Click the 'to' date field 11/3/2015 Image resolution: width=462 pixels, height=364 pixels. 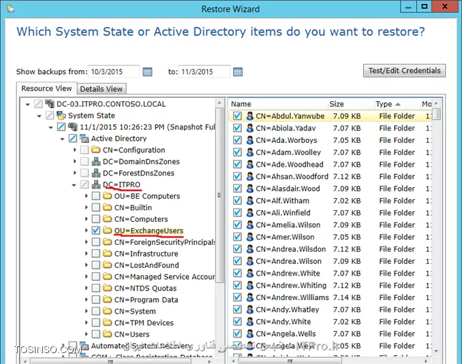click(x=204, y=71)
